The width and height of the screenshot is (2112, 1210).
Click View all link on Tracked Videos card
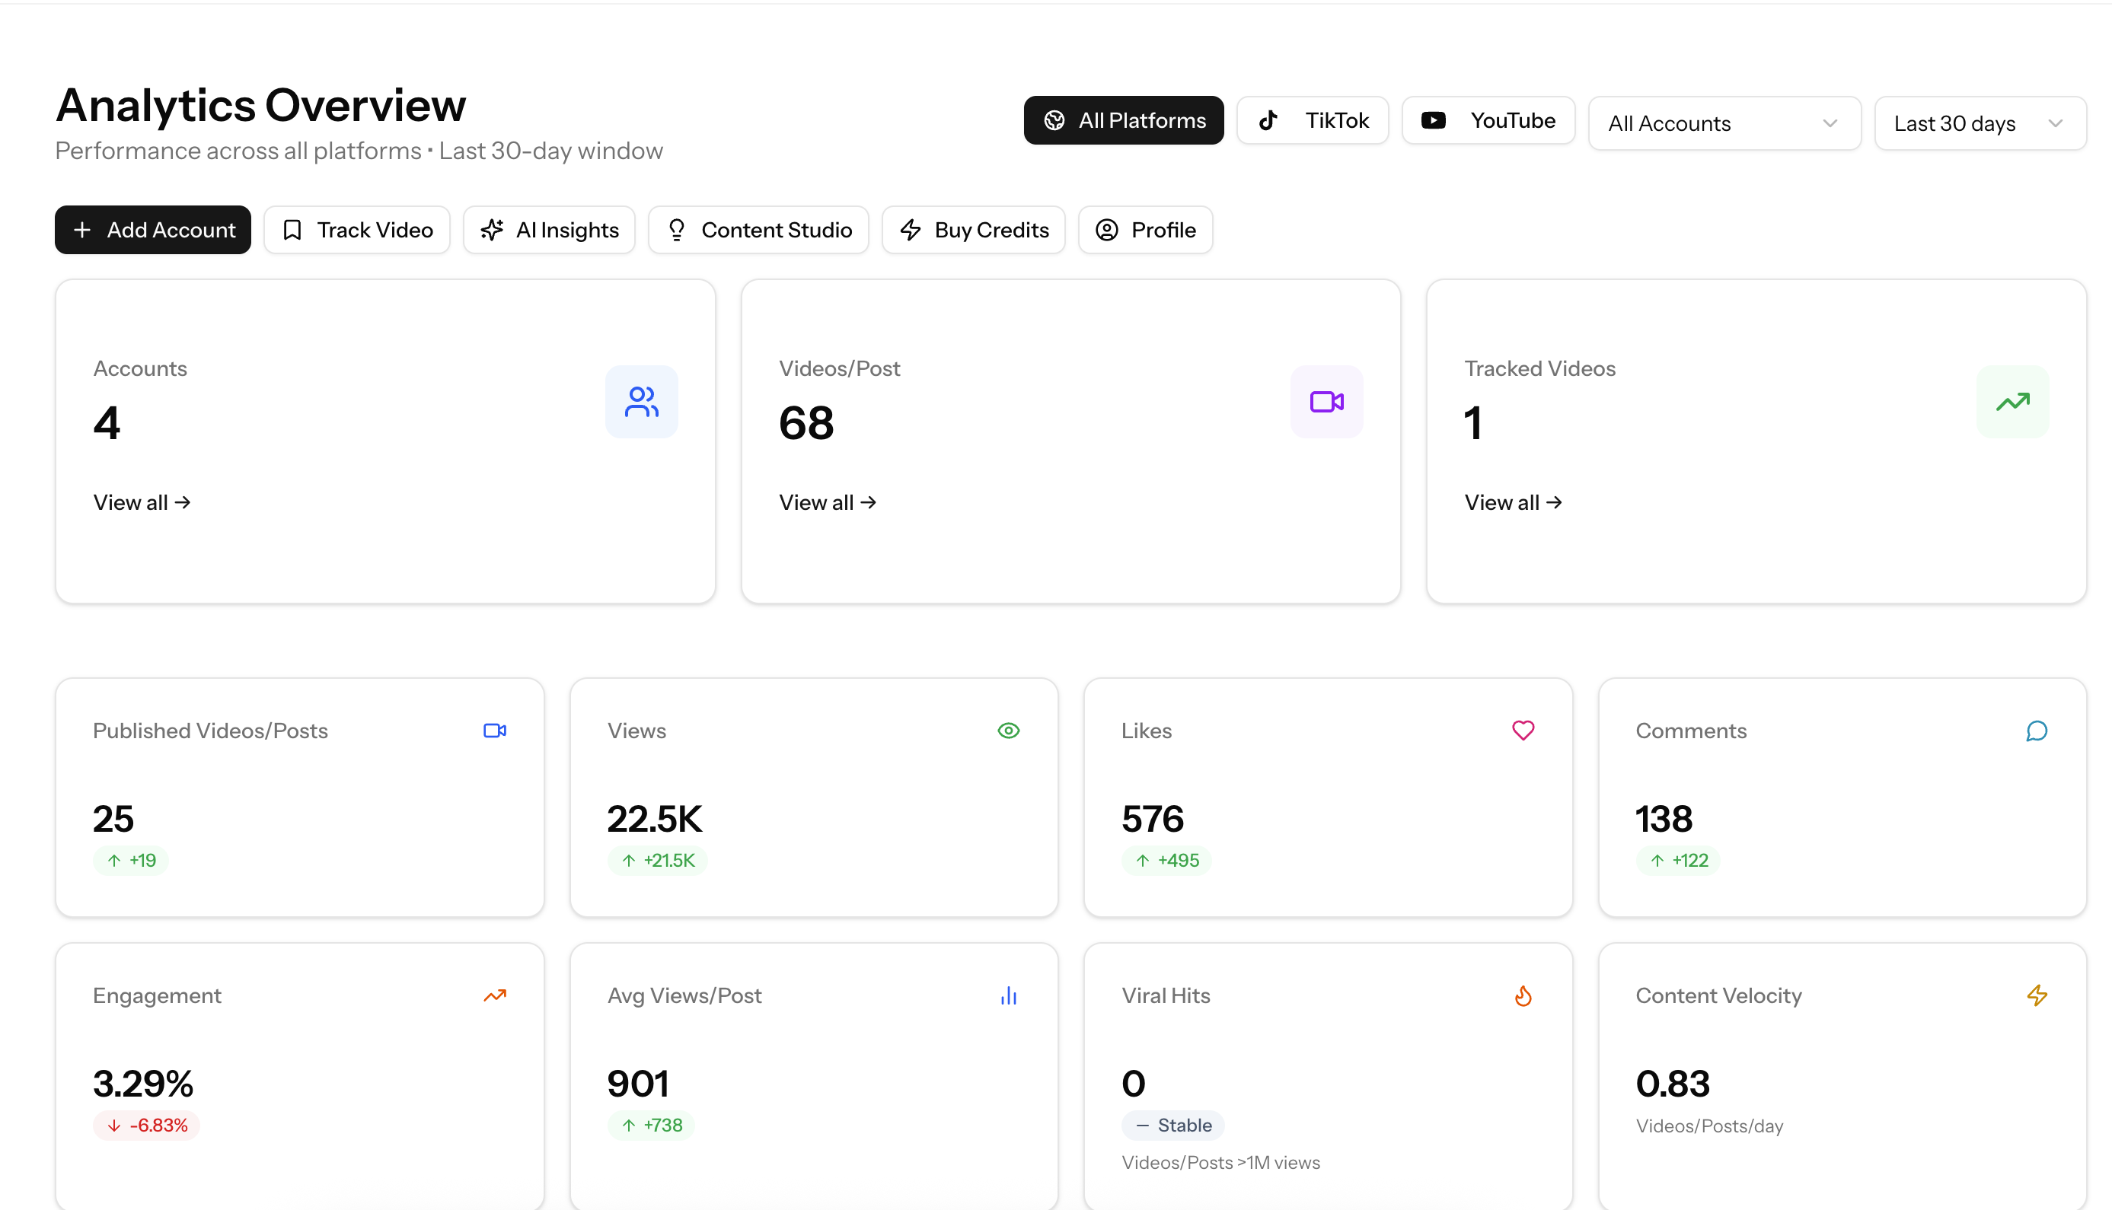pyautogui.click(x=1513, y=502)
